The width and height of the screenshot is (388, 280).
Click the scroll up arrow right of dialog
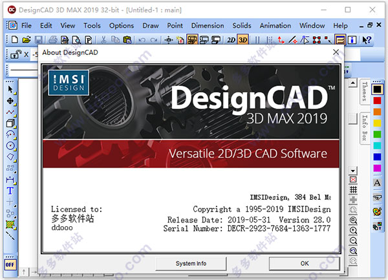click(x=353, y=83)
